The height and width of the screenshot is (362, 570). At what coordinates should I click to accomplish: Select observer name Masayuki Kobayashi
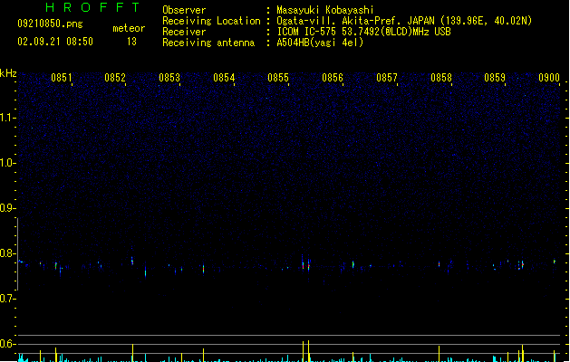coord(325,10)
